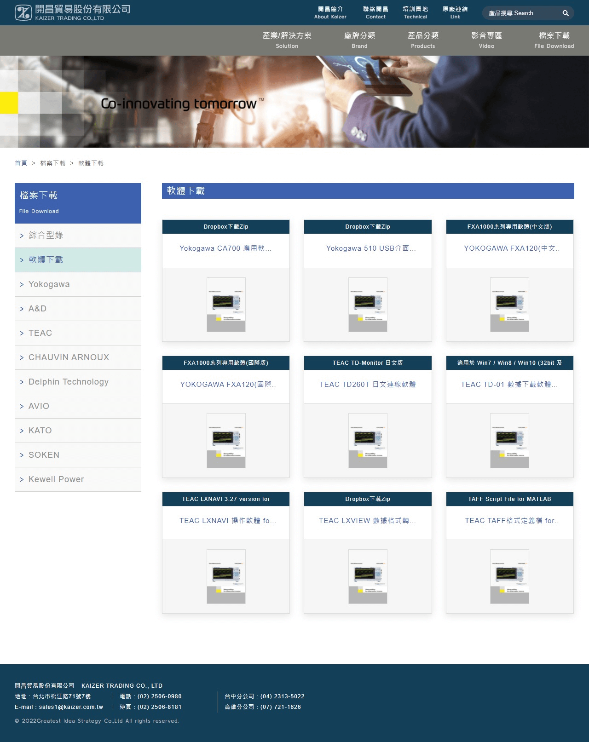Click the TEAC LXVIEW card thumbnail

pyautogui.click(x=368, y=576)
